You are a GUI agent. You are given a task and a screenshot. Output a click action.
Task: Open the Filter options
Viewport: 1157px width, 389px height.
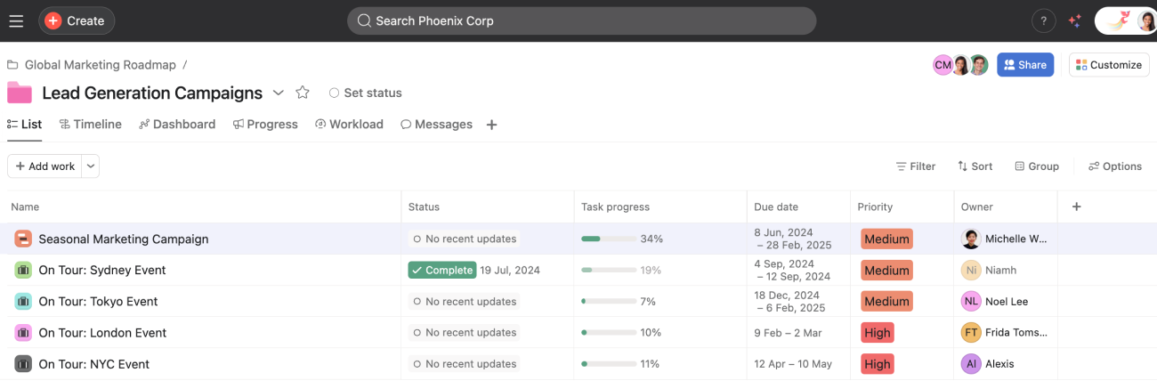pos(915,166)
